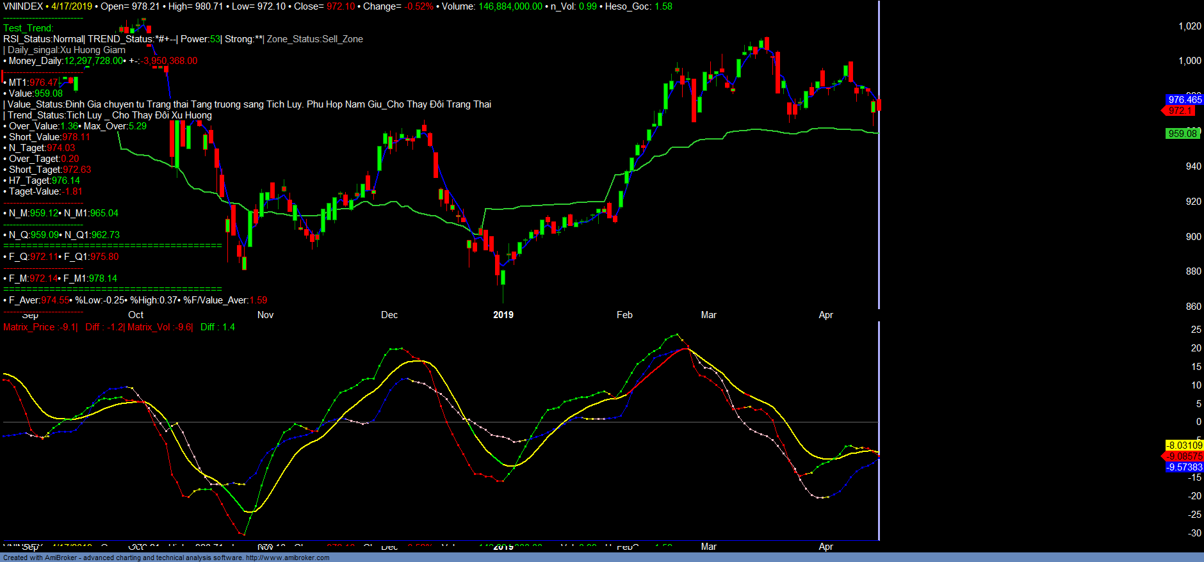
Task: Click the Feb label on the price chart axis
Action: (624, 315)
